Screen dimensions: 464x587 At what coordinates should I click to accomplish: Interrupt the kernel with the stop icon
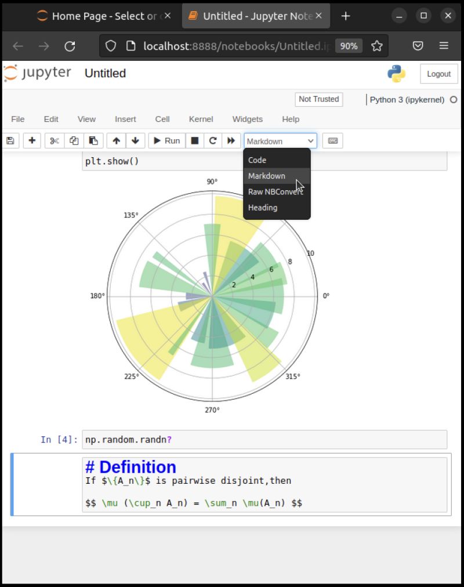[195, 140]
